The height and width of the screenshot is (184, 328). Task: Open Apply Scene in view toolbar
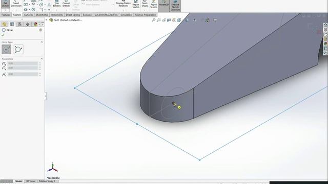[x=207, y=20]
